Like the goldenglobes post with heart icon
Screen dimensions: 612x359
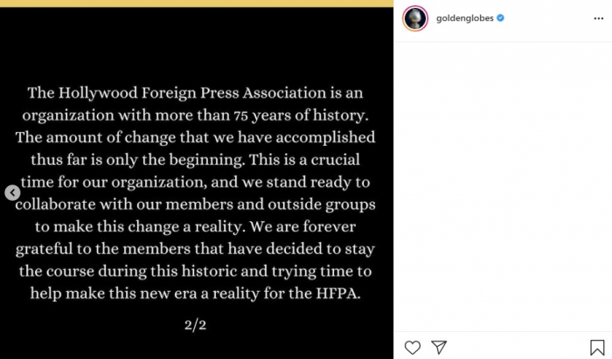(413, 347)
